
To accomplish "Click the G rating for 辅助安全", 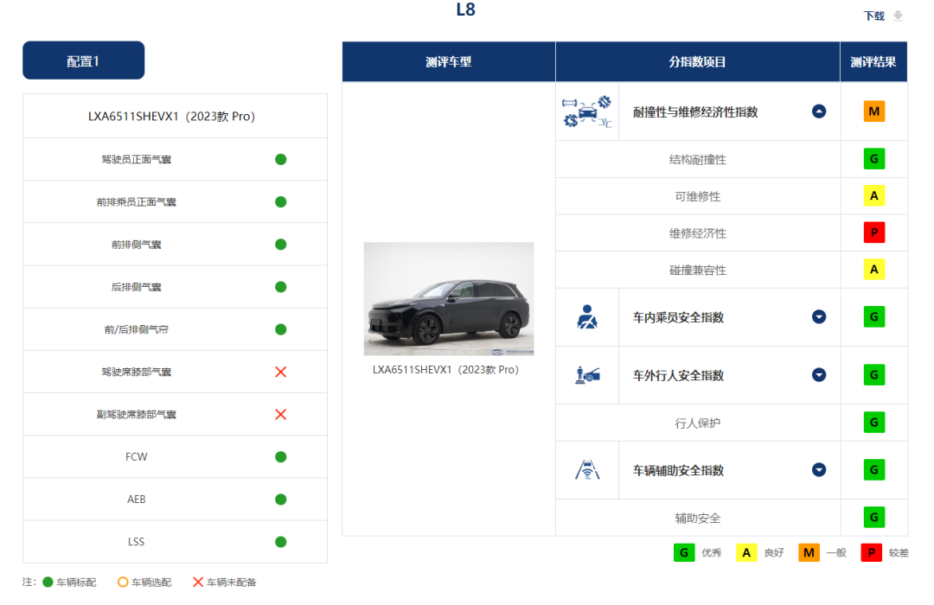I will 873,518.
